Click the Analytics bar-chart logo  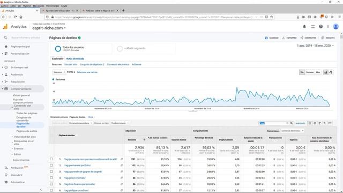[x=5, y=27]
